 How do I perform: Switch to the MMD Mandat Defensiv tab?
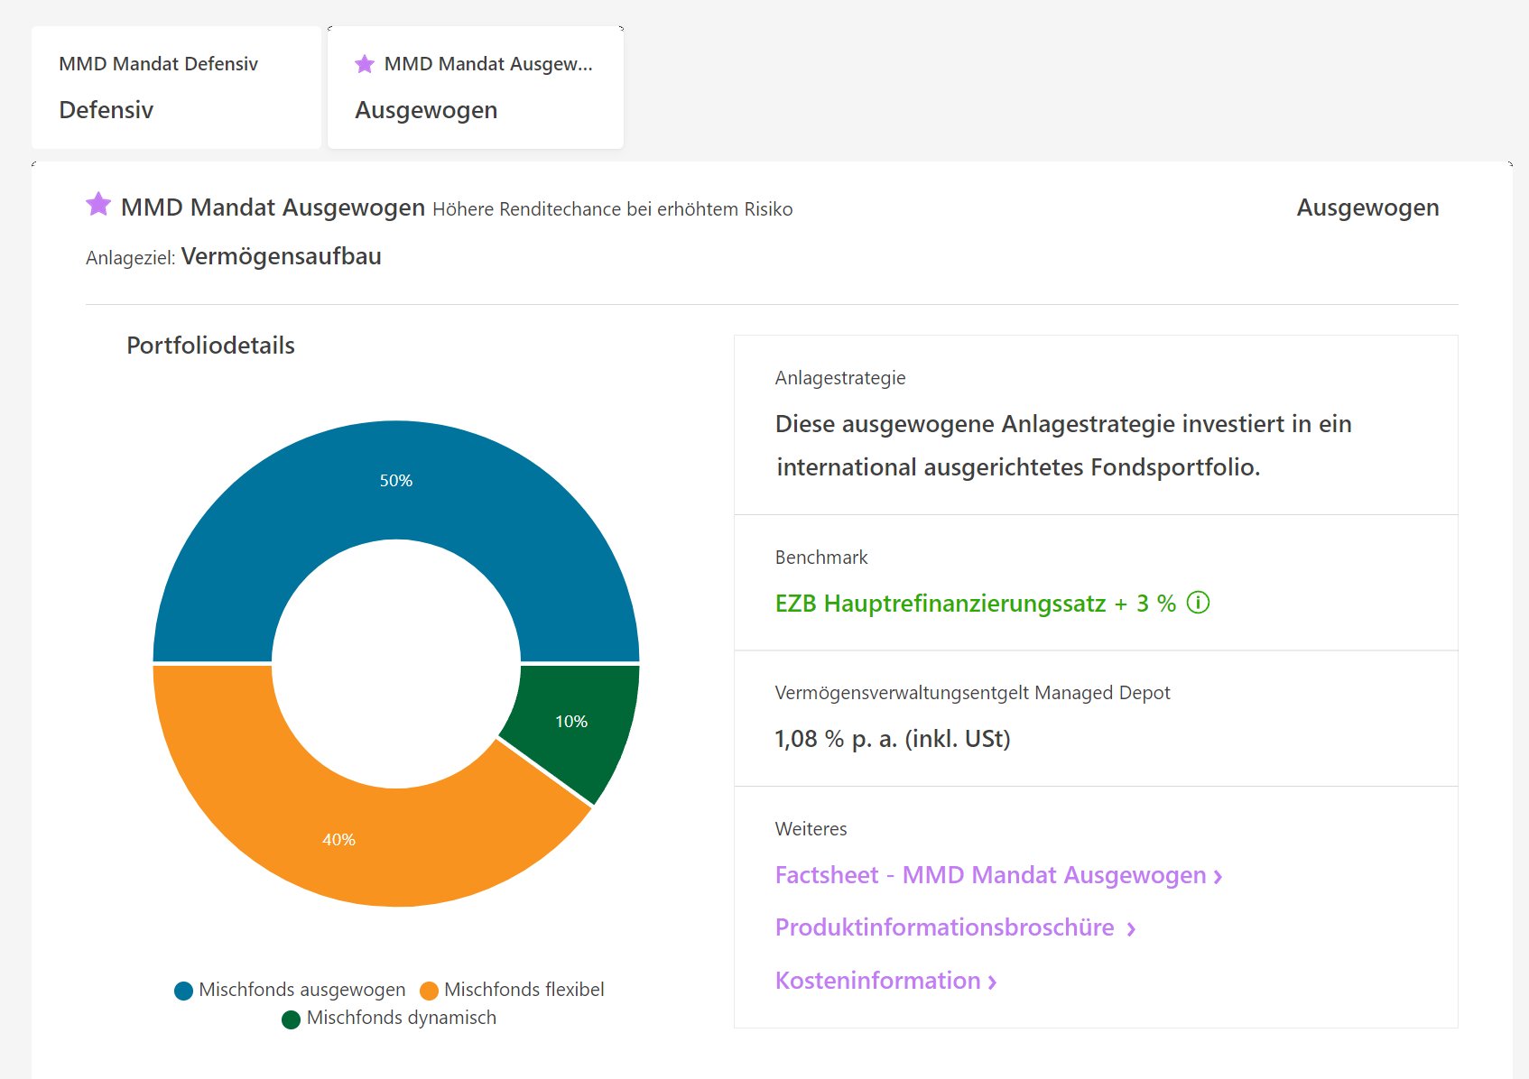coord(176,88)
